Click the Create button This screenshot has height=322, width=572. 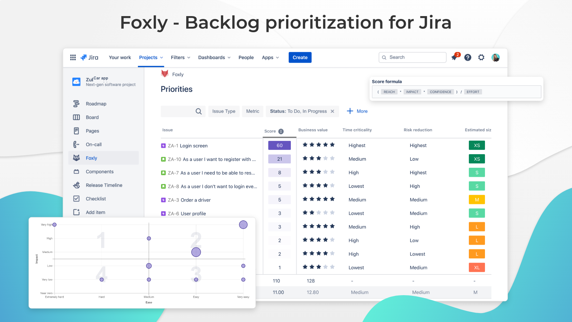300,58
